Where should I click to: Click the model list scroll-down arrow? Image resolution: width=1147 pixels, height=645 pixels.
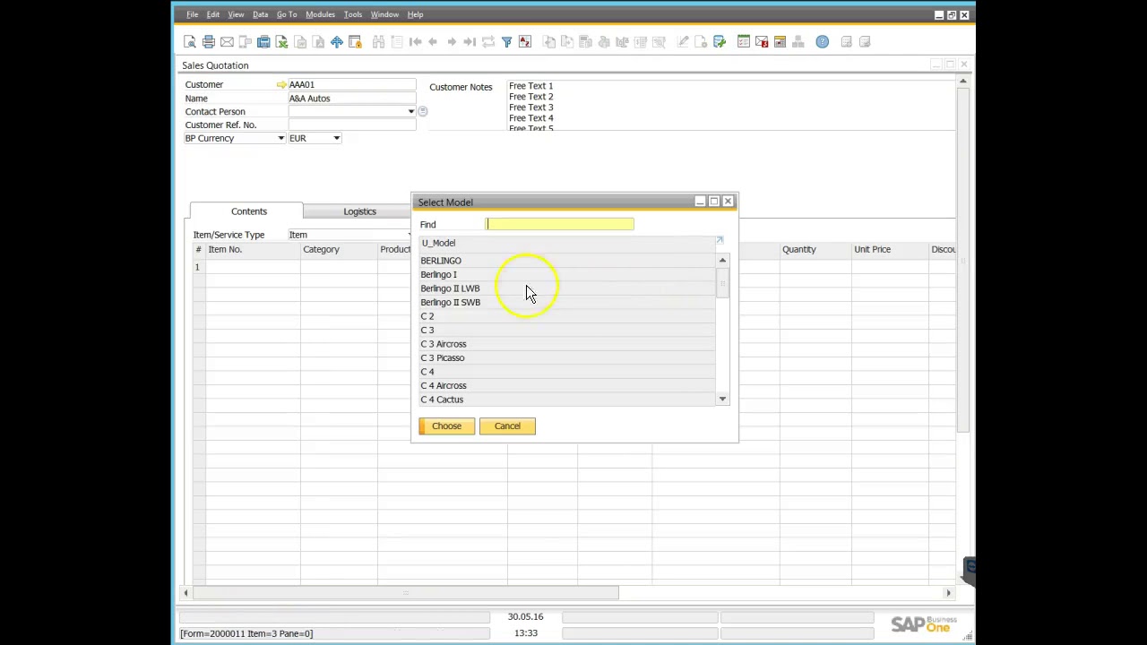[722, 399]
